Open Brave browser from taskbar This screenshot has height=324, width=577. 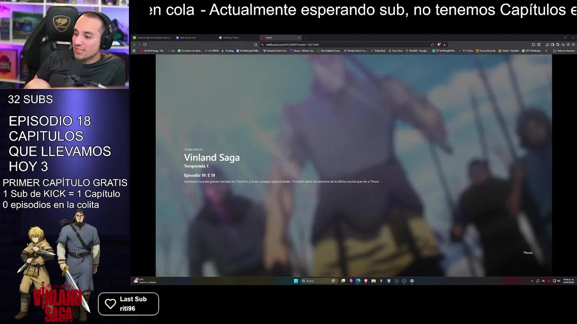(x=366, y=281)
